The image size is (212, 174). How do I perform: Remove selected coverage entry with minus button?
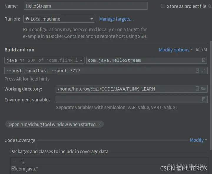[x=14, y=161]
